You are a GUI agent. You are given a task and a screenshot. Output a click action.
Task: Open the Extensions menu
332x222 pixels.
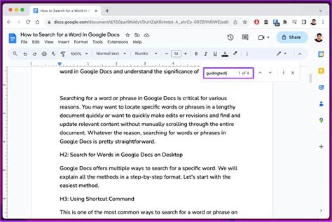118,42
